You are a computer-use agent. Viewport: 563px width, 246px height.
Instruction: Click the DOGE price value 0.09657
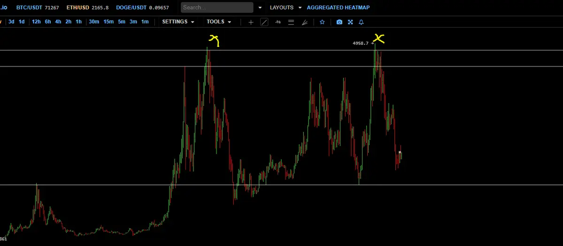pos(158,7)
